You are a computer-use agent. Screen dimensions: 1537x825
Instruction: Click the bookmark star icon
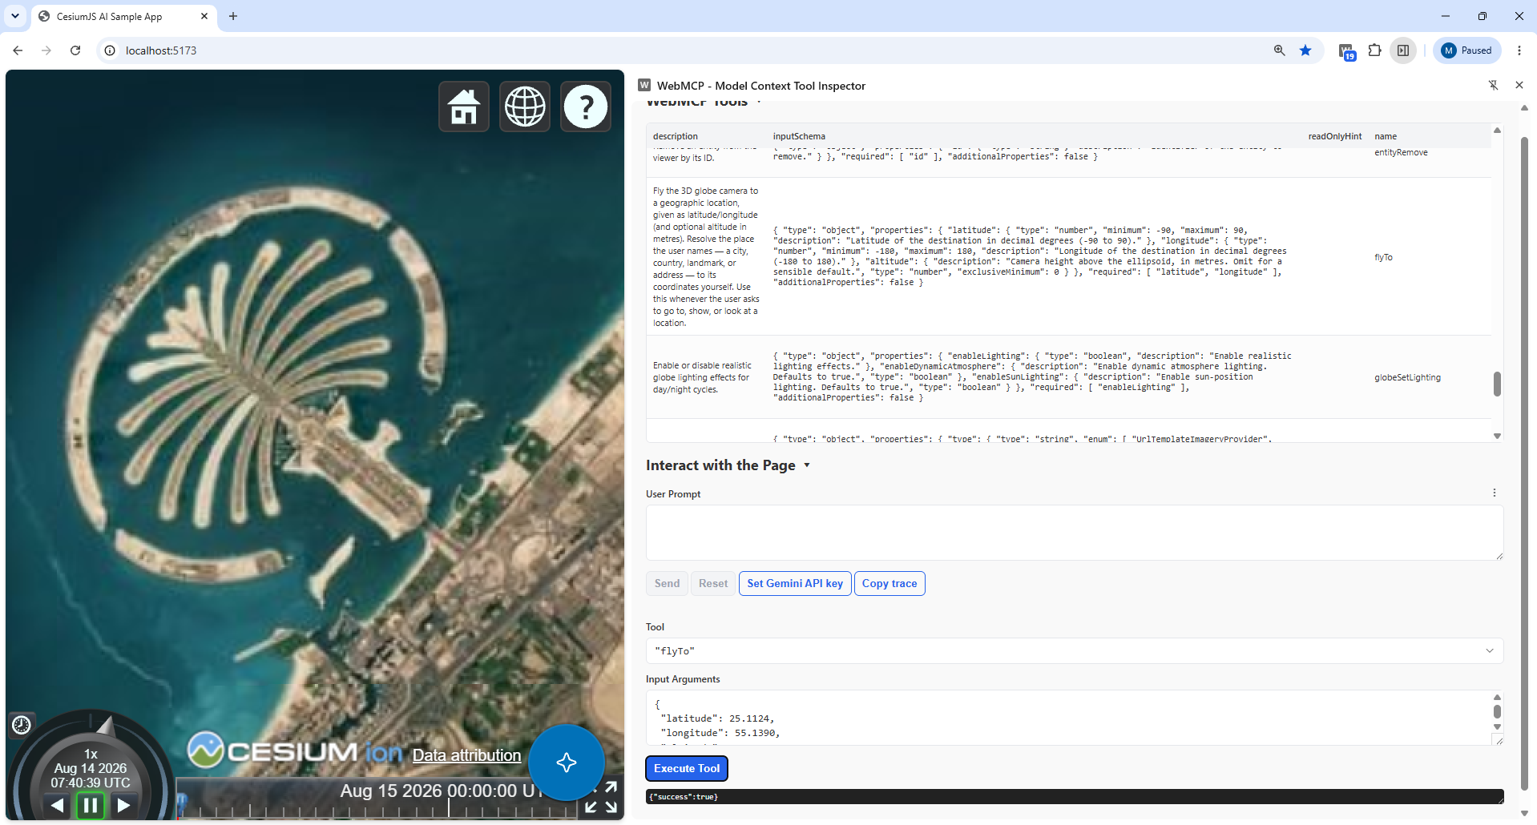pyautogui.click(x=1305, y=50)
